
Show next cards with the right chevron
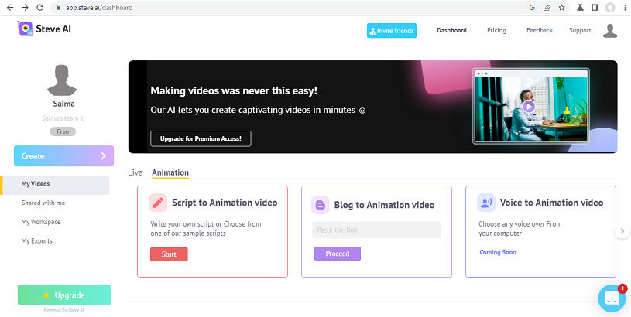click(622, 231)
